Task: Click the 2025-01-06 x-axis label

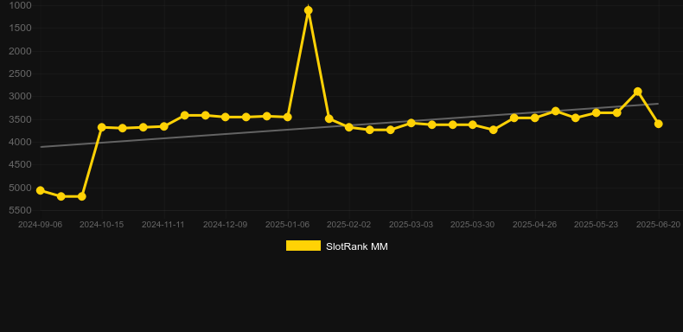Action: (x=287, y=225)
